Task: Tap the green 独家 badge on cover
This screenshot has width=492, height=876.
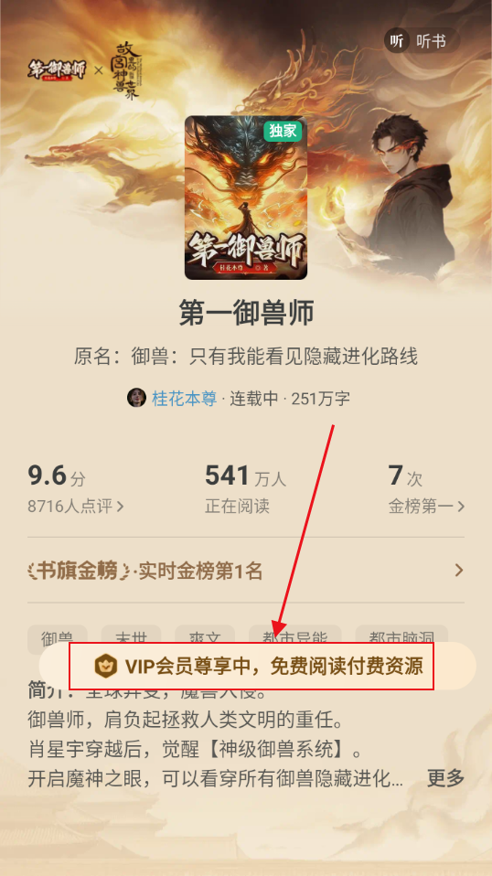Action: (283, 131)
